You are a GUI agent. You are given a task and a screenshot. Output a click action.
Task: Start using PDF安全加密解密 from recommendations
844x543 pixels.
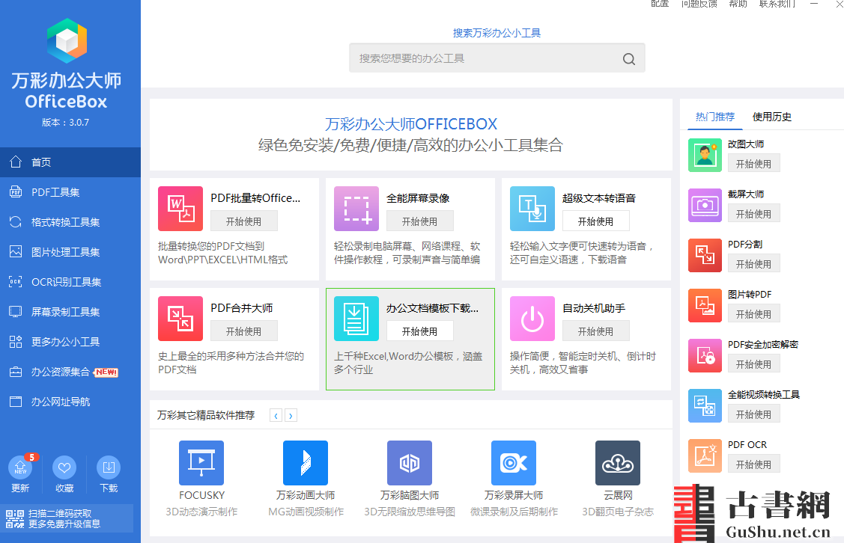pyautogui.click(x=753, y=364)
